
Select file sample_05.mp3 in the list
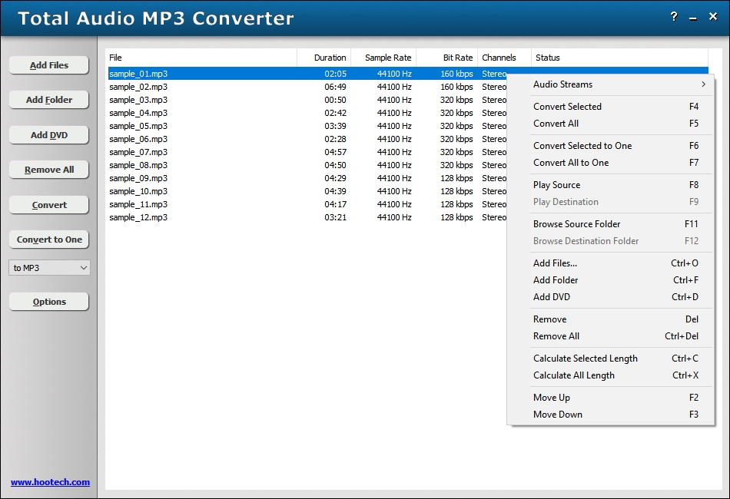coord(138,126)
